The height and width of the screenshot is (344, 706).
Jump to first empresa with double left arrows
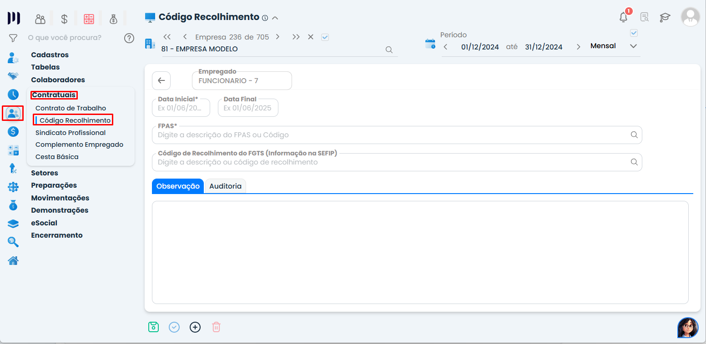(167, 37)
